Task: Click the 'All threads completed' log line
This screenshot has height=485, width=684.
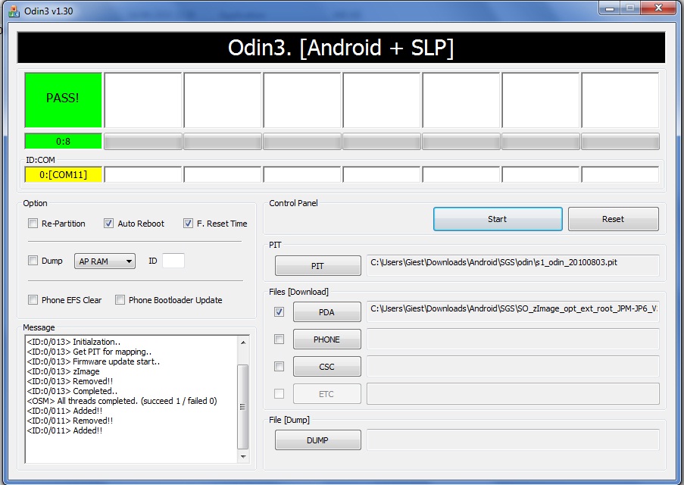Action: click(x=122, y=401)
